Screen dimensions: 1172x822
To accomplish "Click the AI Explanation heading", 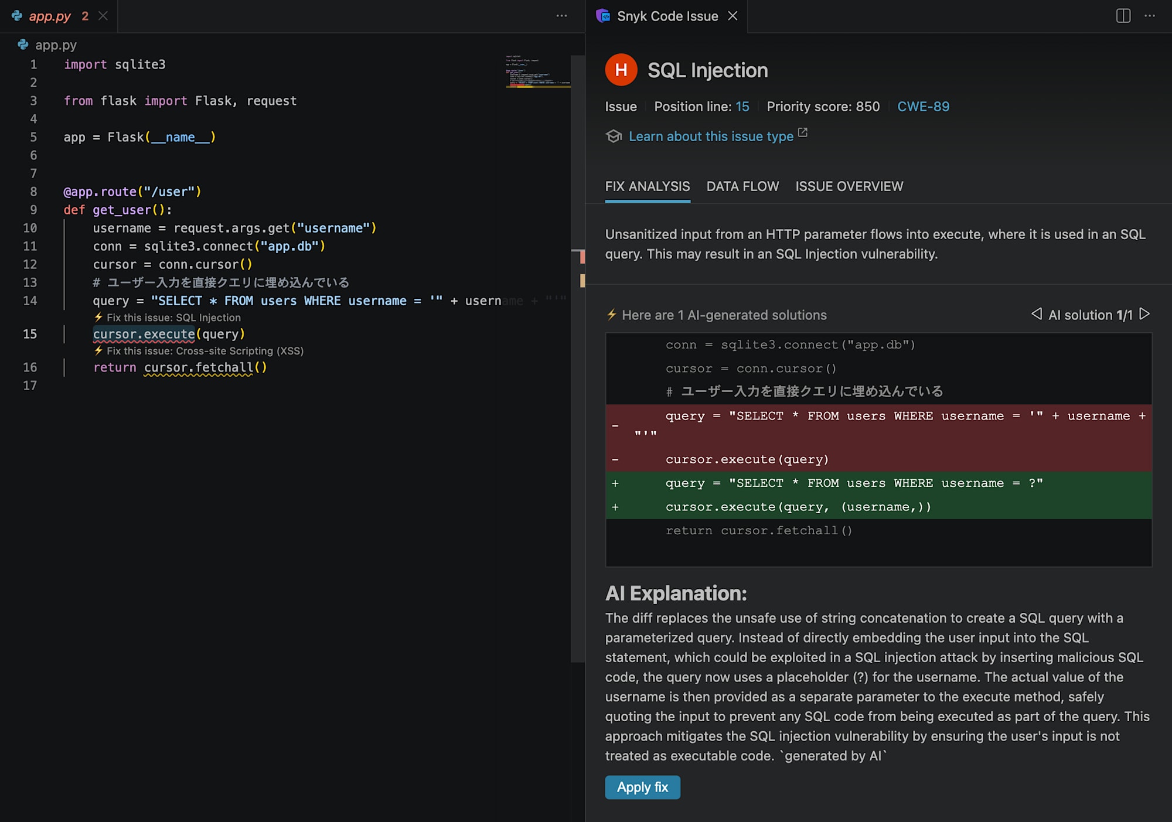I will coord(676,594).
